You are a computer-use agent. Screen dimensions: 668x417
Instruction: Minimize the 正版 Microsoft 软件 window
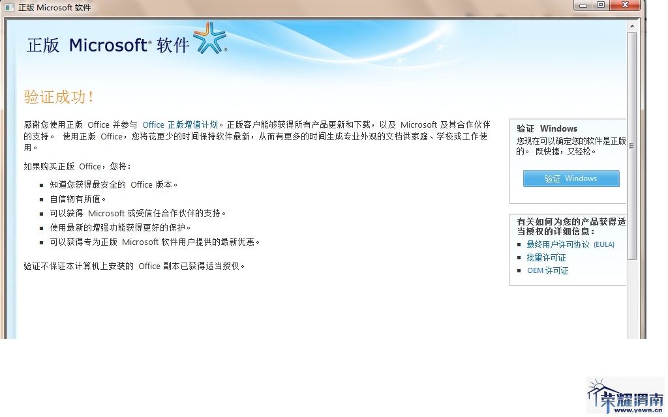(x=582, y=5)
